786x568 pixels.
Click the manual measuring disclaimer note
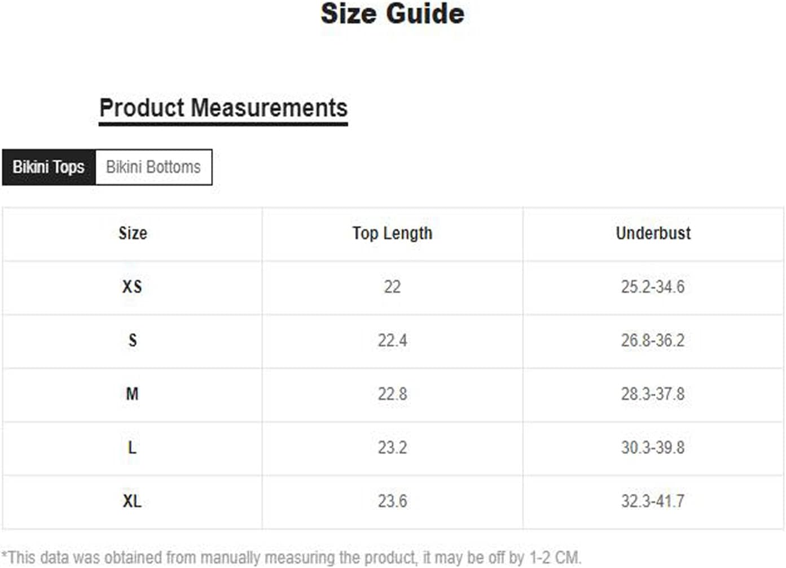(291, 557)
